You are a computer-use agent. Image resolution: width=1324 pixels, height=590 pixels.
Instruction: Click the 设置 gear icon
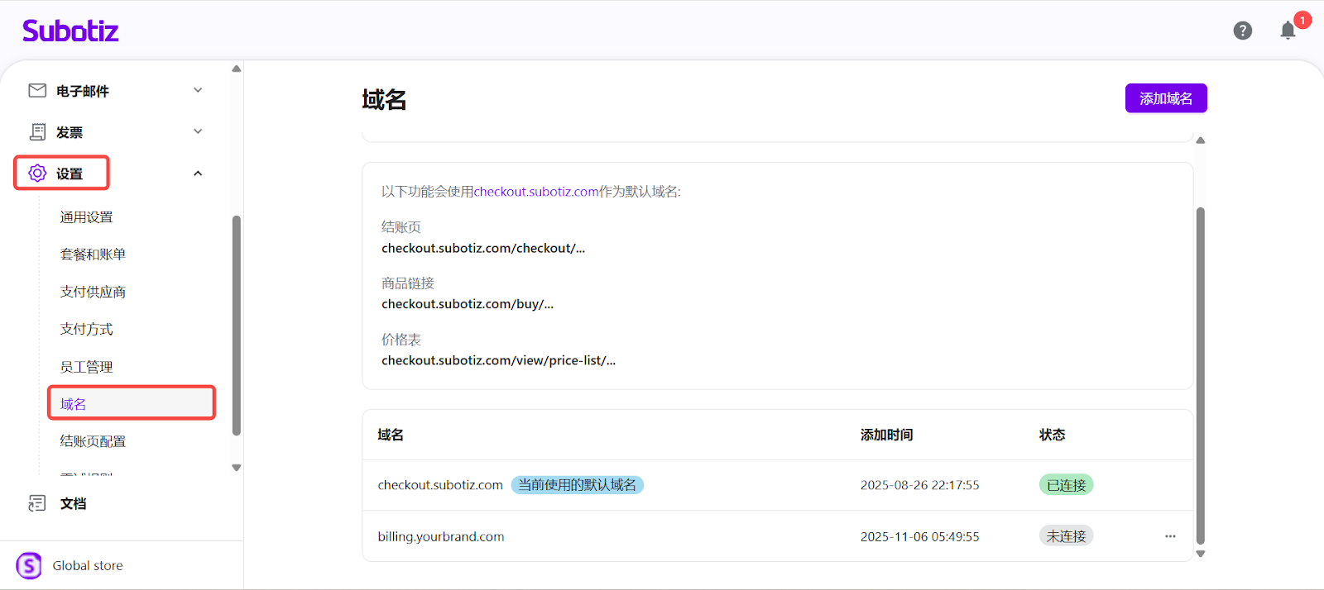coord(37,173)
